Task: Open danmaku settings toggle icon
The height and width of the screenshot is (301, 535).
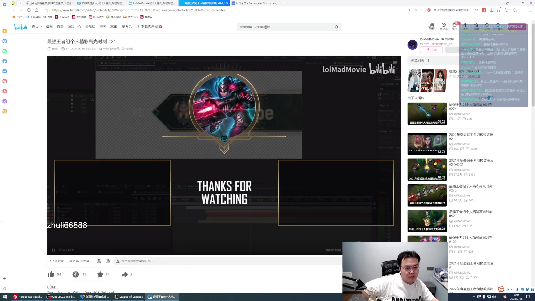Action: click(x=108, y=261)
